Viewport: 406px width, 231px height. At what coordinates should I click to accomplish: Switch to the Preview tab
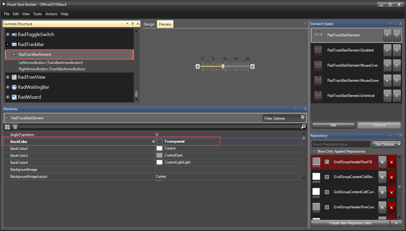(x=165, y=24)
